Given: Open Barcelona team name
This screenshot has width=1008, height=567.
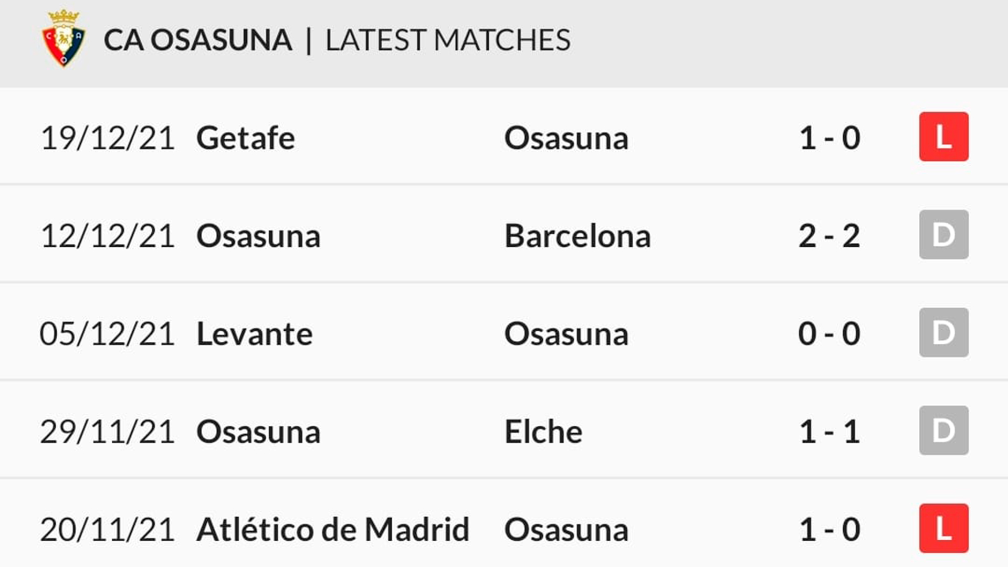Looking at the screenshot, I should 577,236.
